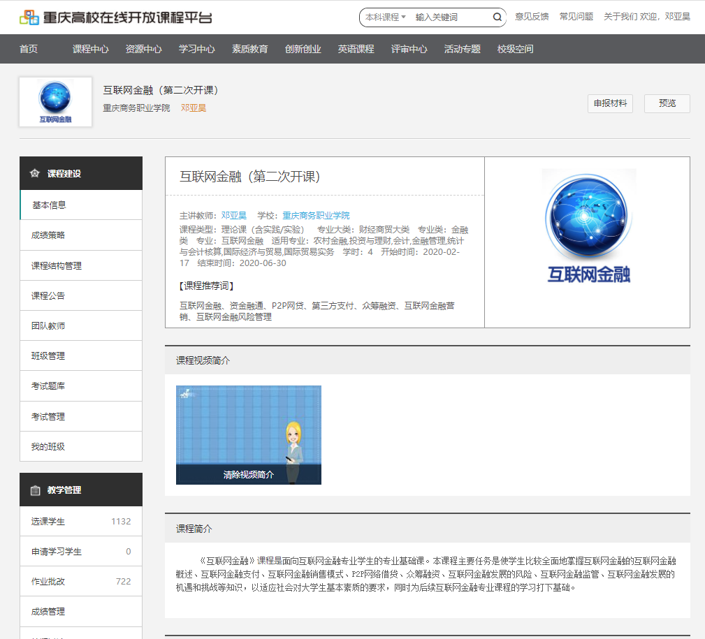The image size is (705, 639).
Task: Click the platform logo in the header
Action: pos(115,17)
